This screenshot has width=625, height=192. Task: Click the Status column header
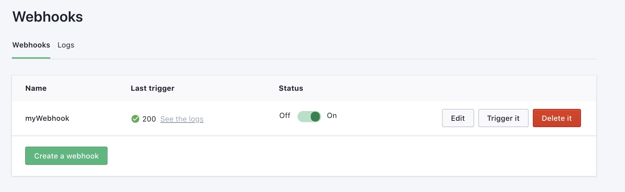(x=291, y=88)
